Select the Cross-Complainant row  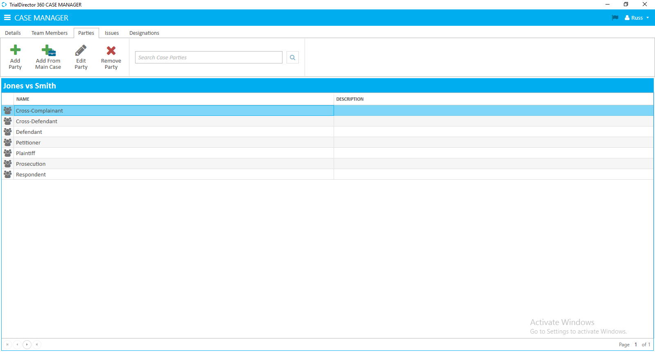pyautogui.click(x=327, y=111)
